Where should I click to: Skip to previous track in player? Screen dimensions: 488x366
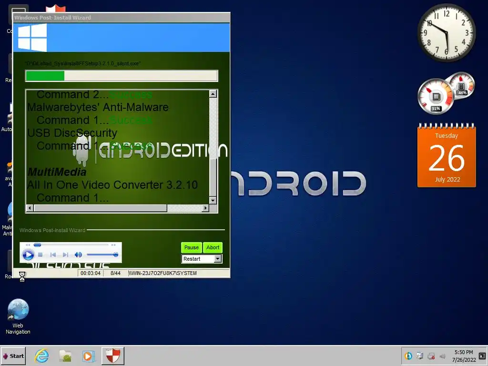pyautogui.click(x=53, y=255)
